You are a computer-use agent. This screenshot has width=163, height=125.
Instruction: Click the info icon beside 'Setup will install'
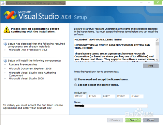click(x=5, y=61)
